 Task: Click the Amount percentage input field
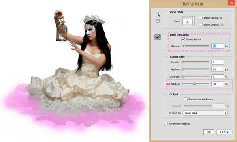coord(219,106)
